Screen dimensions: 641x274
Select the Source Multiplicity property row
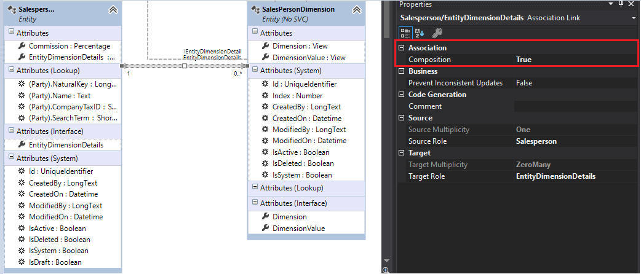[517, 130]
